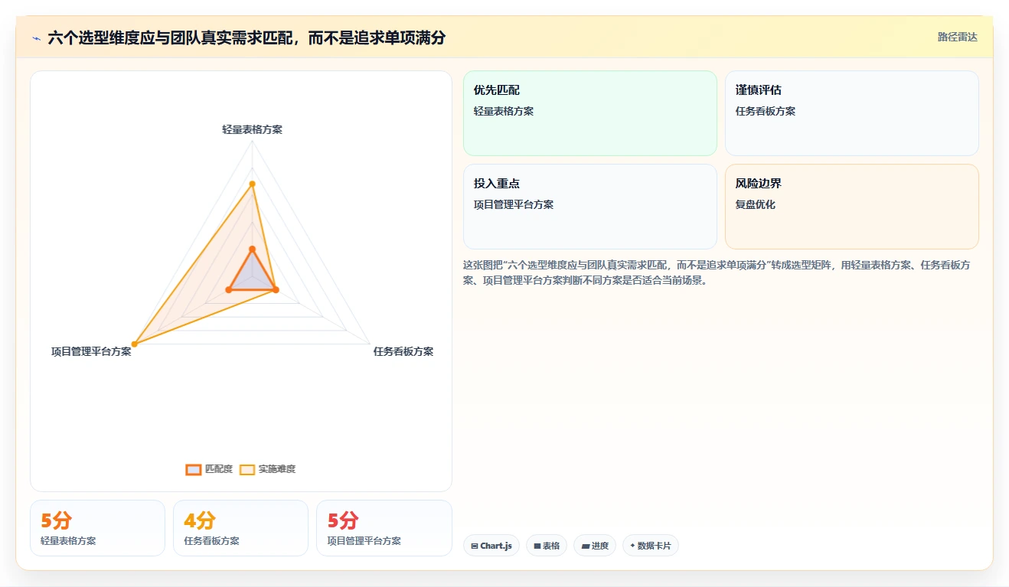Click the slide title about 六个选型维度
This screenshot has height=587, width=1009.
pos(247,38)
